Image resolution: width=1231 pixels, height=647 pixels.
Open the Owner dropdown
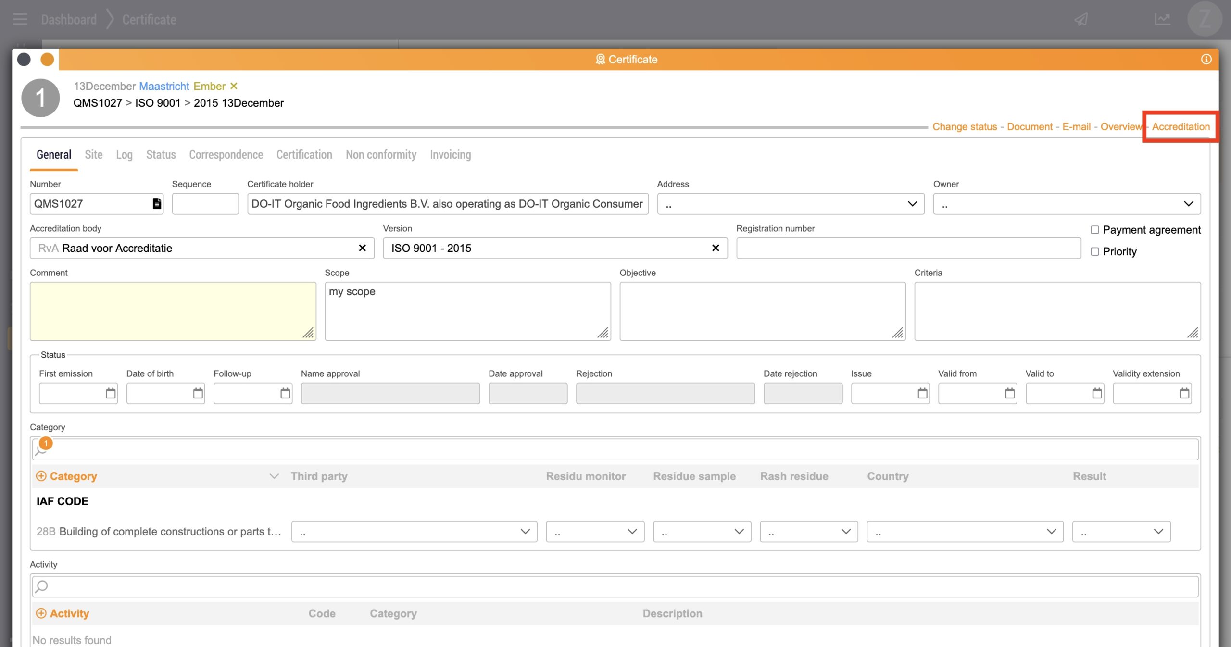click(1067, 204)
